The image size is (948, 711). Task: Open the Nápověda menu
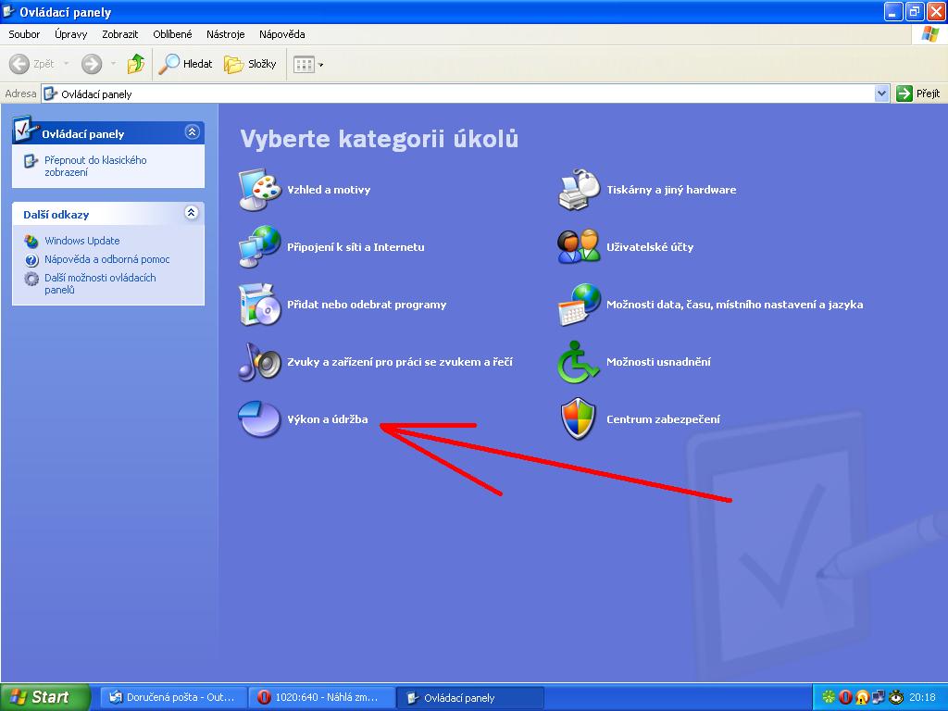pyautogui.click(x=281, y=34)
